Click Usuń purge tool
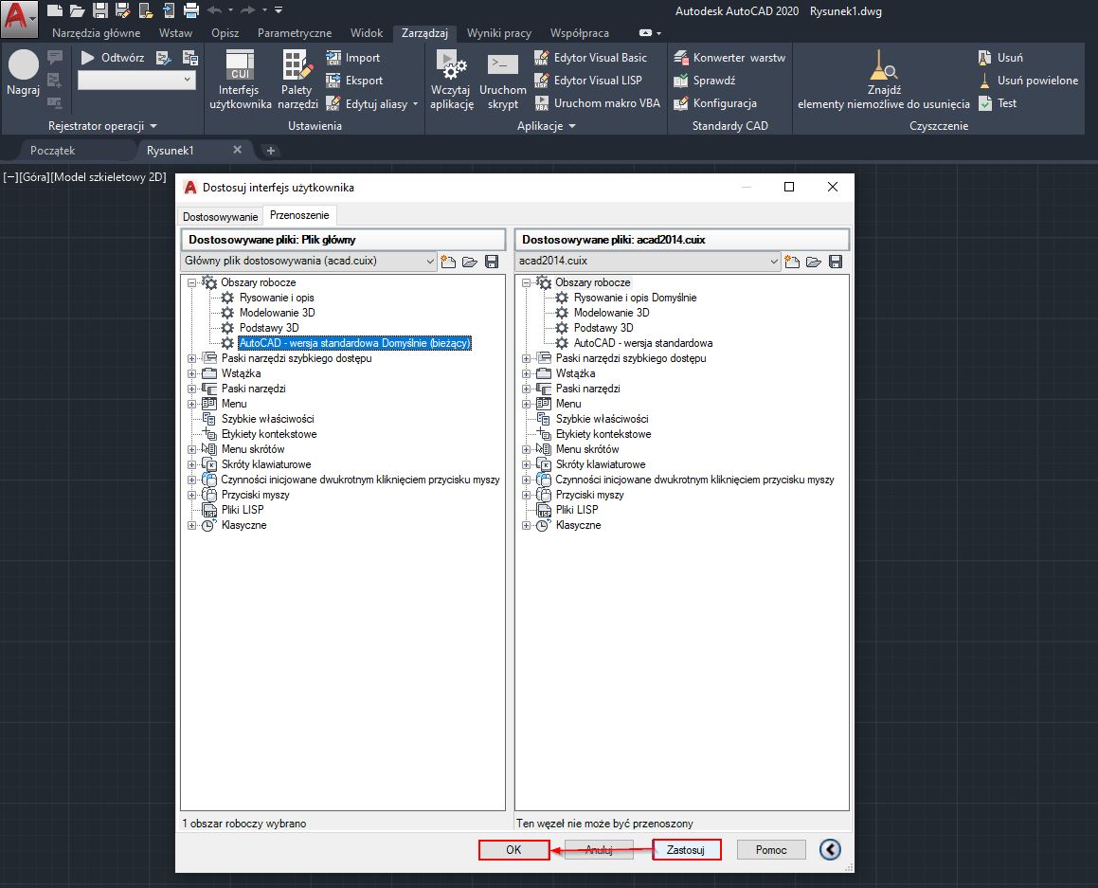Image resolution: width=1098 pixels, height=888 pixels. pyautogui.click(x=1000, y=58)
